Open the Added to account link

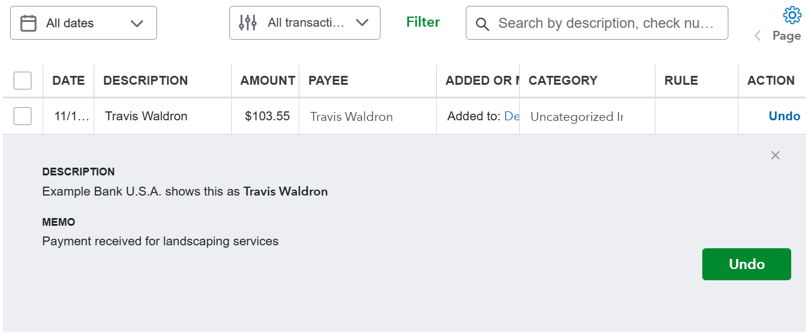click(x=511, y=116)
